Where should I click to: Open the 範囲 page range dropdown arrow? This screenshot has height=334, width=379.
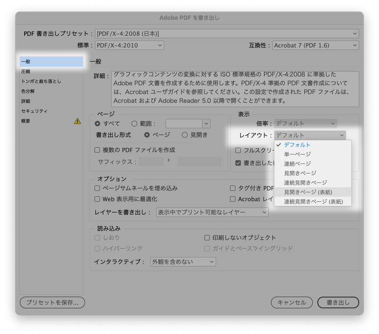point(206,124)
